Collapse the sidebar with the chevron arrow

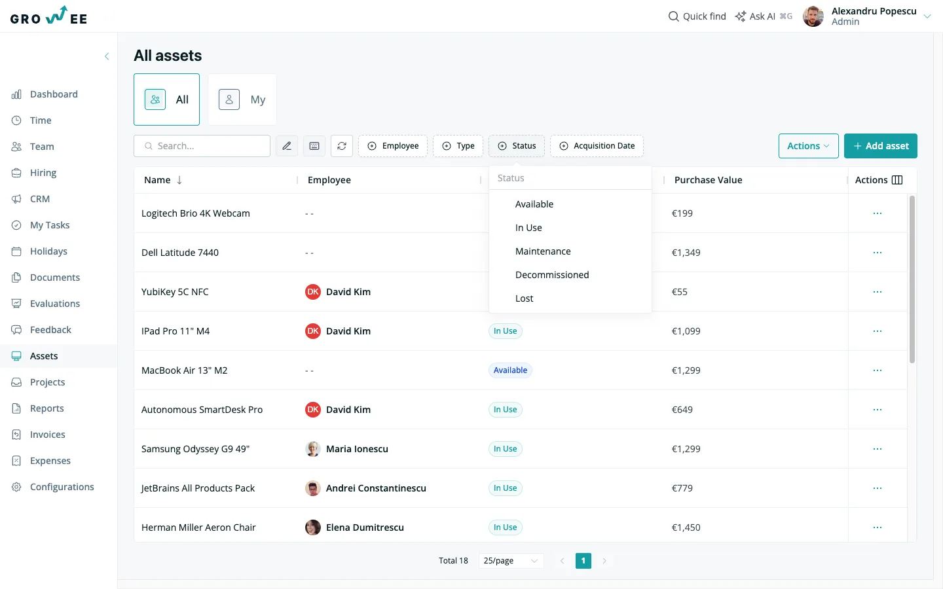point(107,56)
